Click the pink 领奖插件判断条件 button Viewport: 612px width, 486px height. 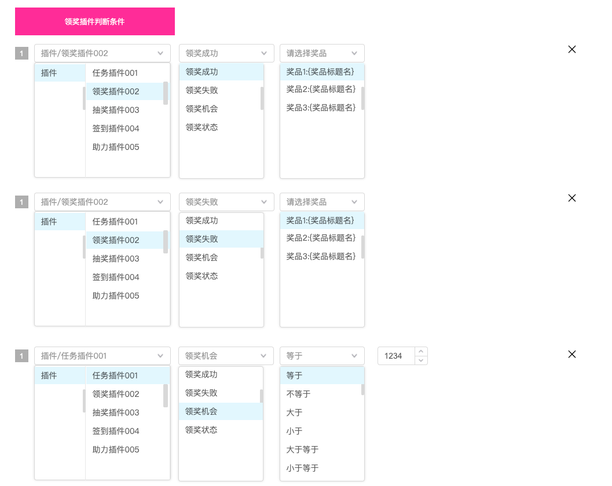point(95,21)
